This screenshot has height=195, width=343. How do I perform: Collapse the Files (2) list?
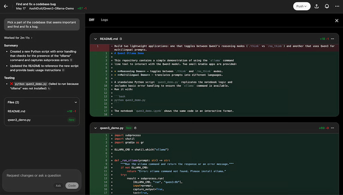(x=75, y=102)
